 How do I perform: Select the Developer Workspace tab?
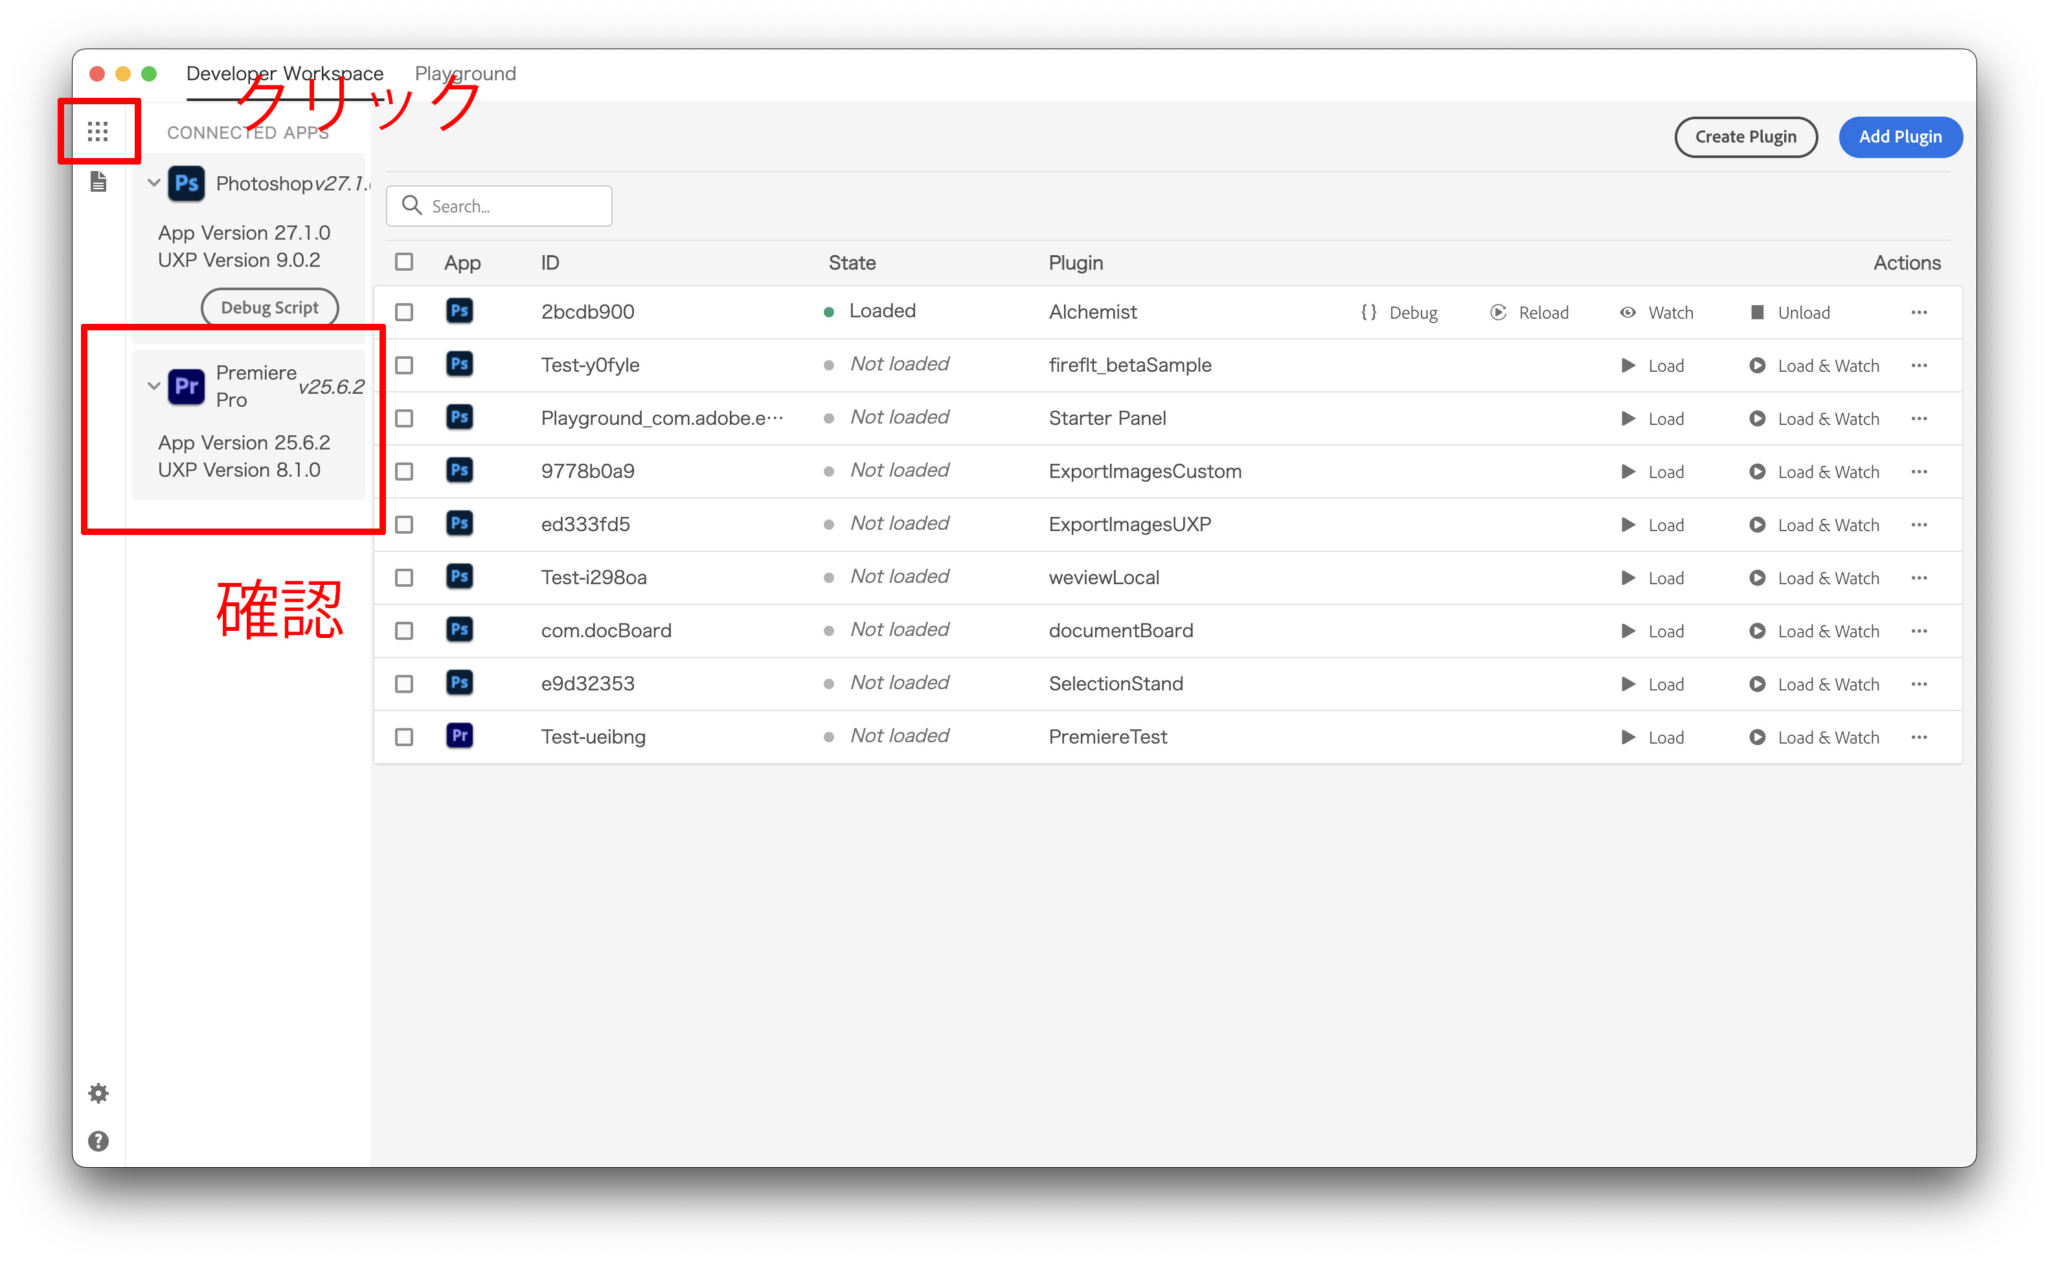pos(285,73)
